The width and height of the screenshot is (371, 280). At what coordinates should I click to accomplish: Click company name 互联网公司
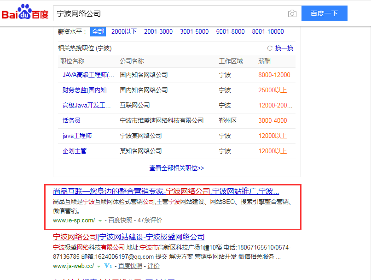[134, 105]
